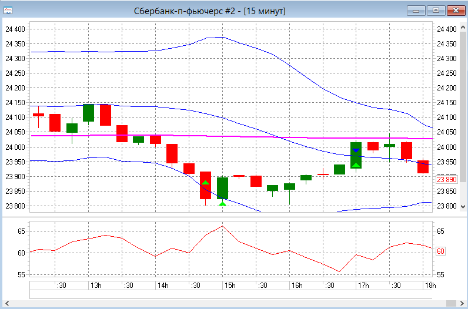Click the large green candle at 17h
This screenshot has height=309, width=468.
click(356, 156)
